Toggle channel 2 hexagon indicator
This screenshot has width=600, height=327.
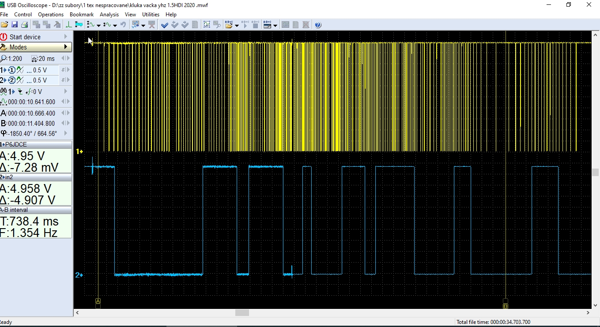[x=12, y=80]
